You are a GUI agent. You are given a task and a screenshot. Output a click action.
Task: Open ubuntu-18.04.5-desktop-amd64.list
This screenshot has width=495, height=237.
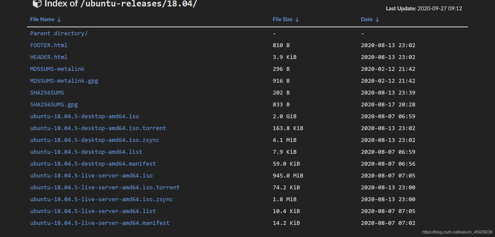(x=86, y=152)
